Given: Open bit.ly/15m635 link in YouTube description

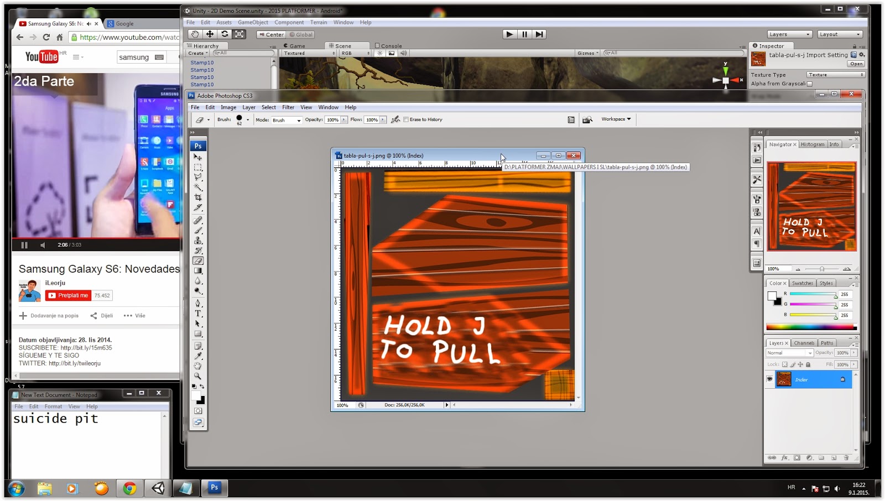Looking at the screenshot, I should pyautogui.click(x=86, y=348).
